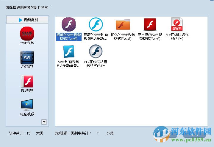Choose the 高清的SWF动画视频FLASH动… format icon
The height and width of the screenshot is (147, 214).
(x=96, y=24)
